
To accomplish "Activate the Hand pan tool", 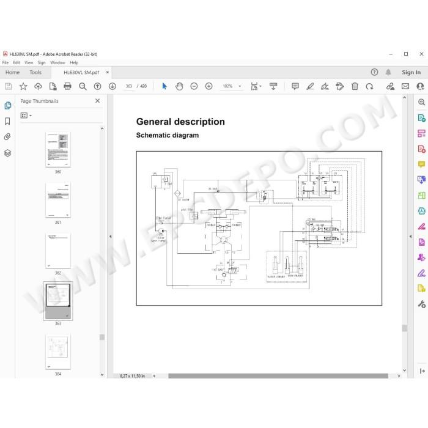I will (179, 87).
